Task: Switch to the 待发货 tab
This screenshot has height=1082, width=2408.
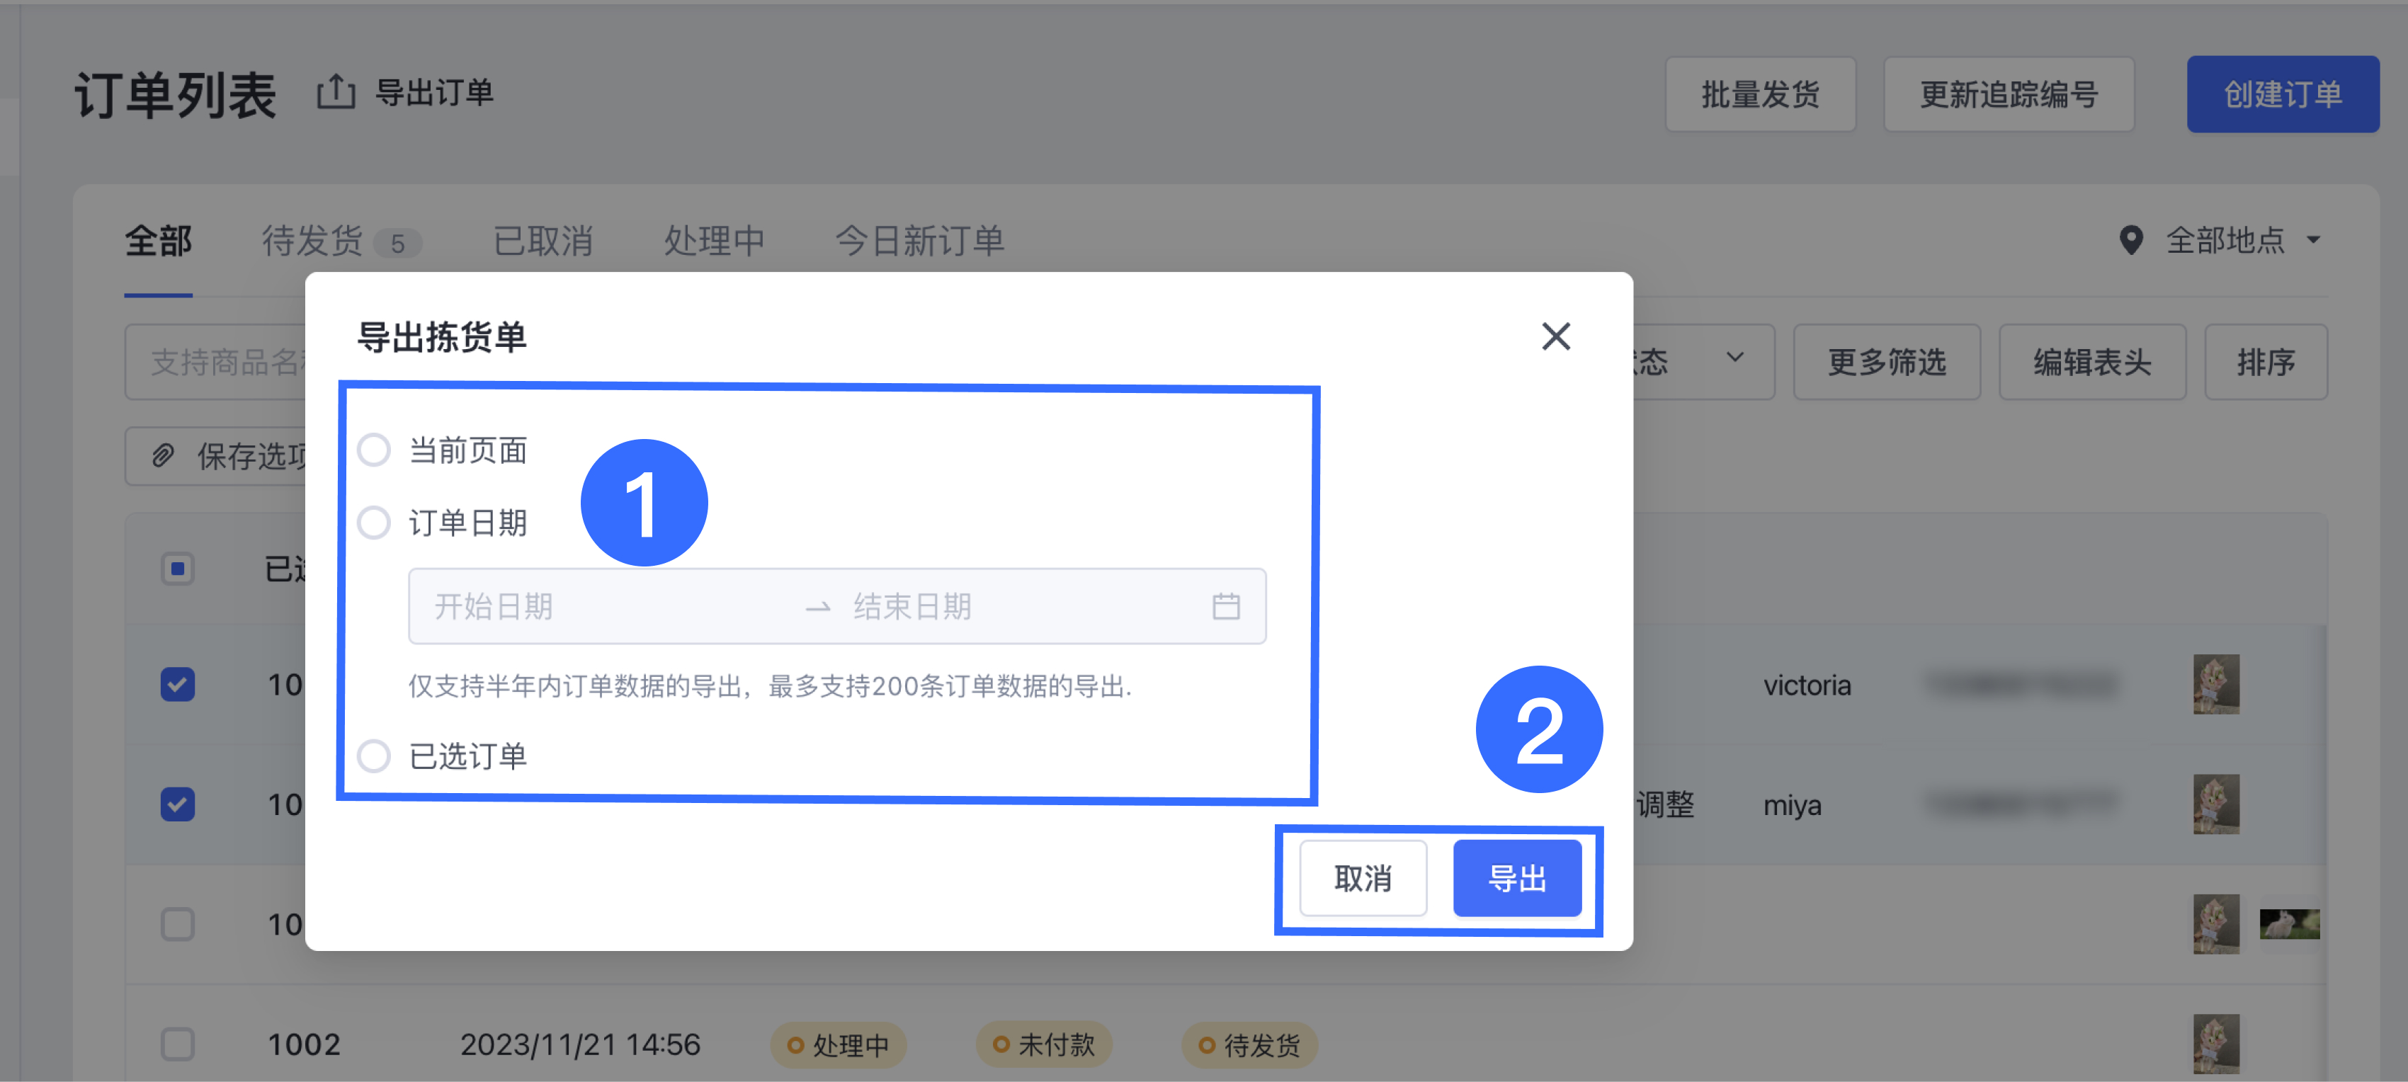Action: coord(312,241)
